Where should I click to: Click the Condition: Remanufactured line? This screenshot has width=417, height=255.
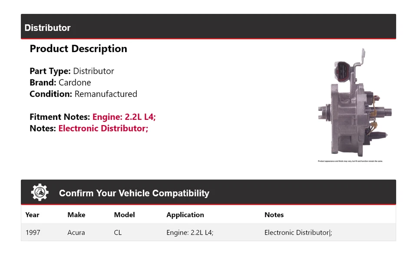83,94
